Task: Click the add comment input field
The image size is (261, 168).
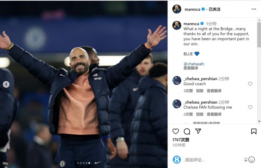Action: (x=213, y=160)
